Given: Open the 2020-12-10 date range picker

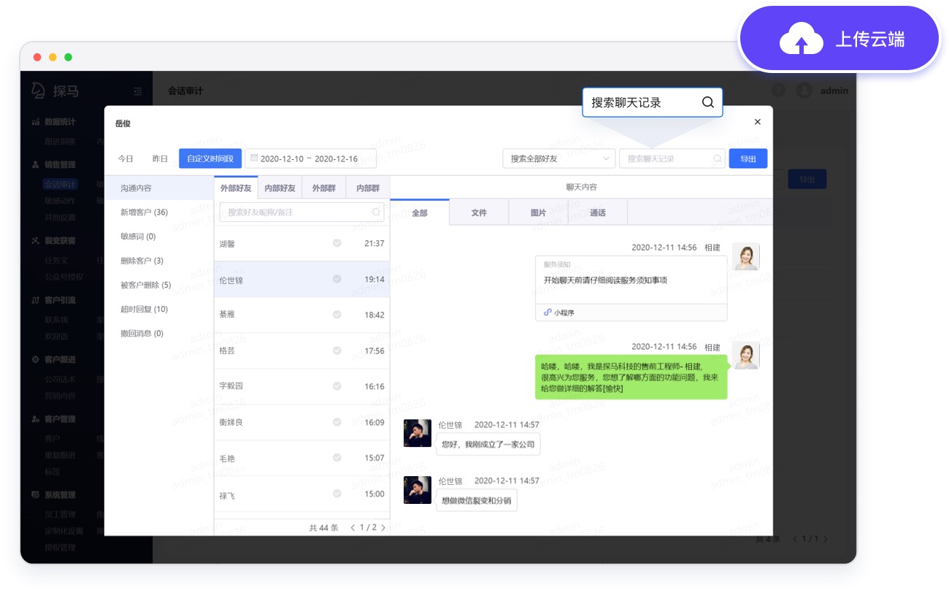Looking at the screenshot, I should 310,158.
